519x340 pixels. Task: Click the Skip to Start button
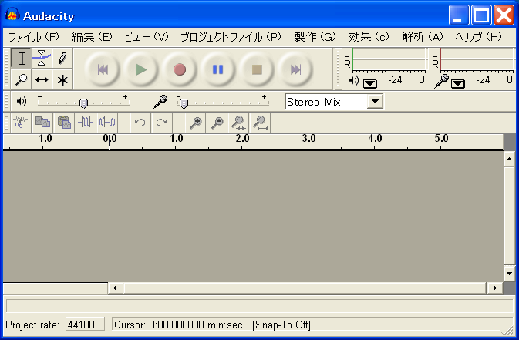point(103,69)
